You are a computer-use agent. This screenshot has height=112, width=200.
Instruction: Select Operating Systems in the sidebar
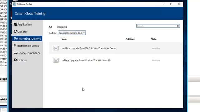point(27,39)
